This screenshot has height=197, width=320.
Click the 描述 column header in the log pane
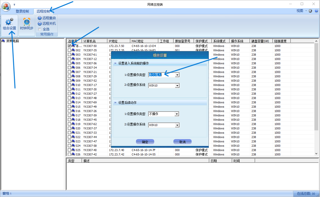(145, 161)
